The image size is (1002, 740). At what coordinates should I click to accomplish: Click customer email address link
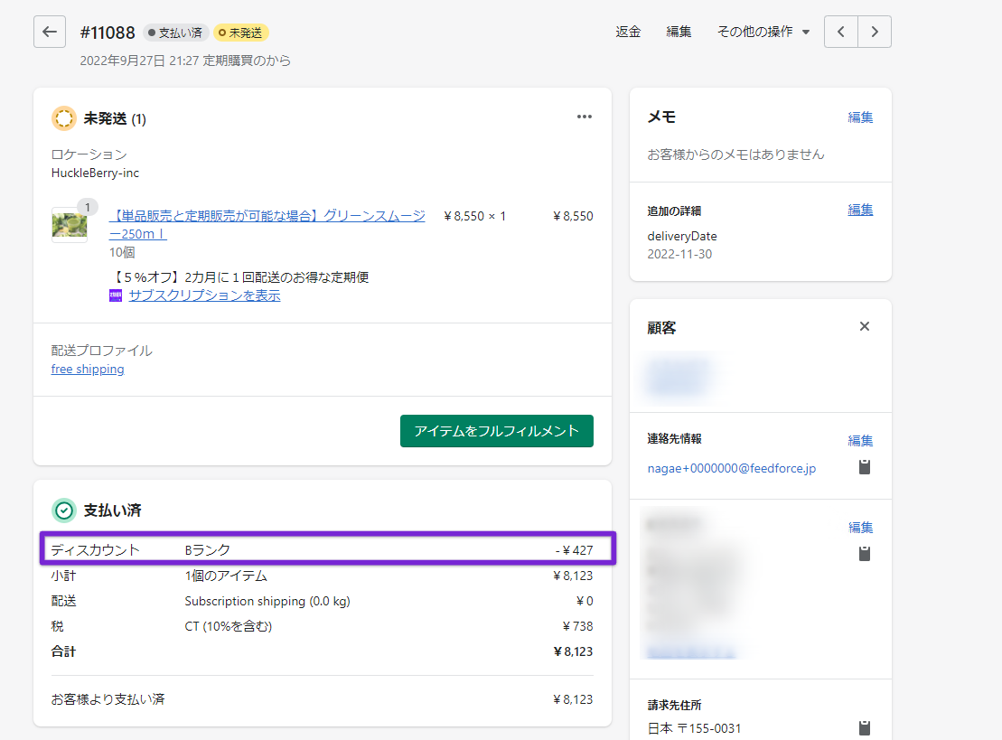point(732,468)
